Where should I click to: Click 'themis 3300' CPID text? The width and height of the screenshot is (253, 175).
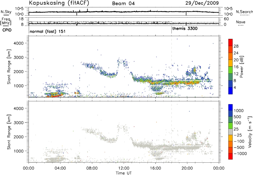(185, 29)
